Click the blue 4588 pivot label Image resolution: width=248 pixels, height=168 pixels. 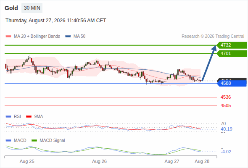(232, 83)
